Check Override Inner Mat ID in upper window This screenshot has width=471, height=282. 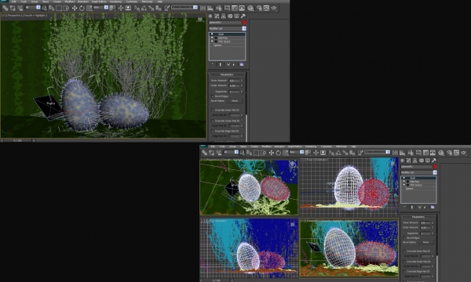pyautogui.click(x=213, y=110)
